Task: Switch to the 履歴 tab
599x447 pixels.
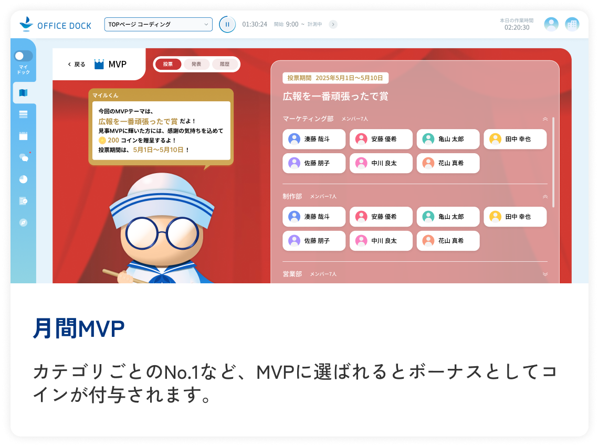Action: (x=225, y=64)
